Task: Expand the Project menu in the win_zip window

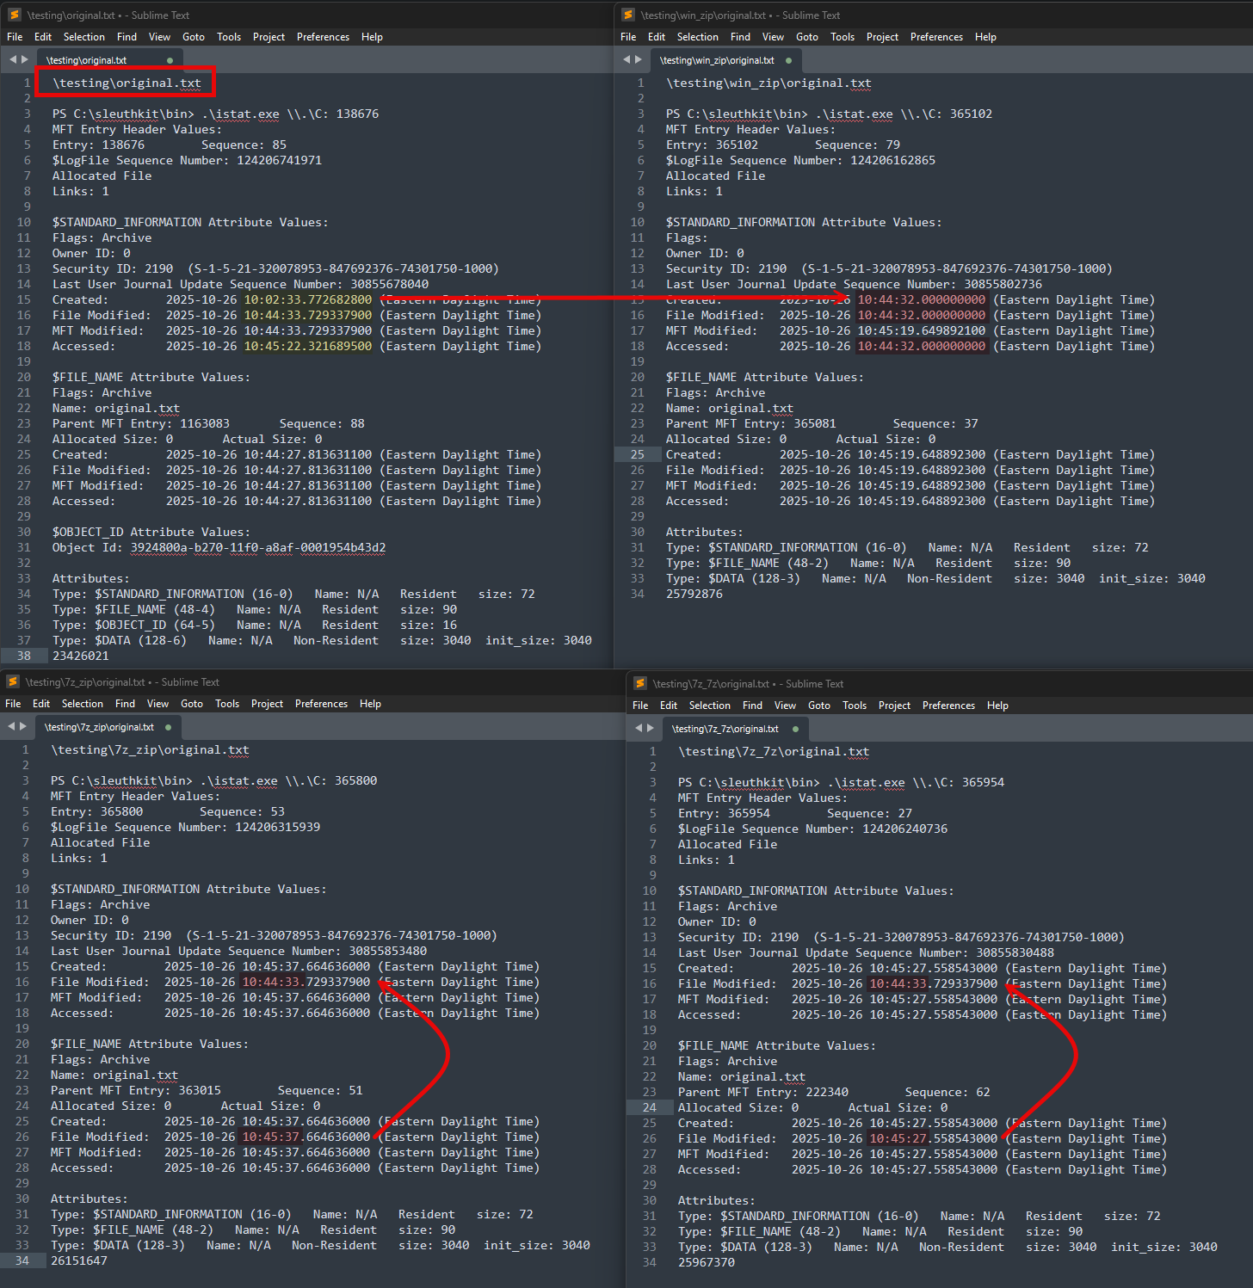Action: coord(882,37)
